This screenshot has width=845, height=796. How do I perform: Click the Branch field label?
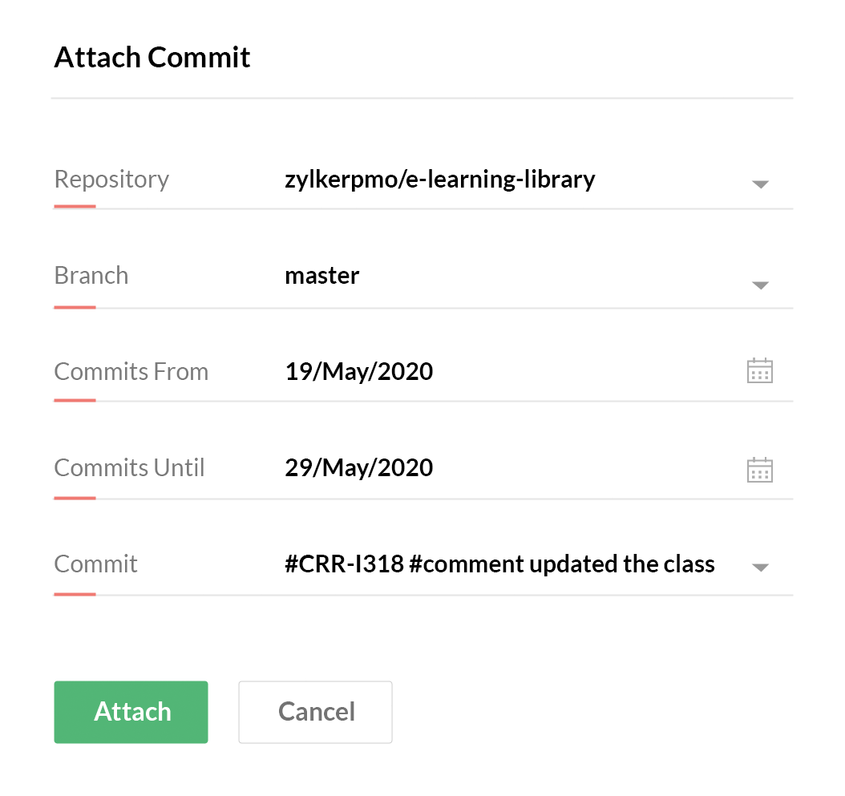[x=91, y=276]
